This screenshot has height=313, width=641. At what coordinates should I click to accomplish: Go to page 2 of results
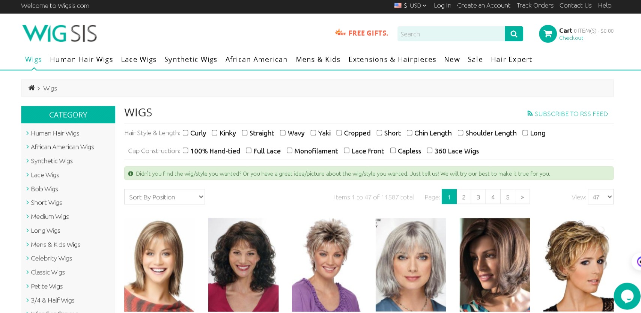463,197
